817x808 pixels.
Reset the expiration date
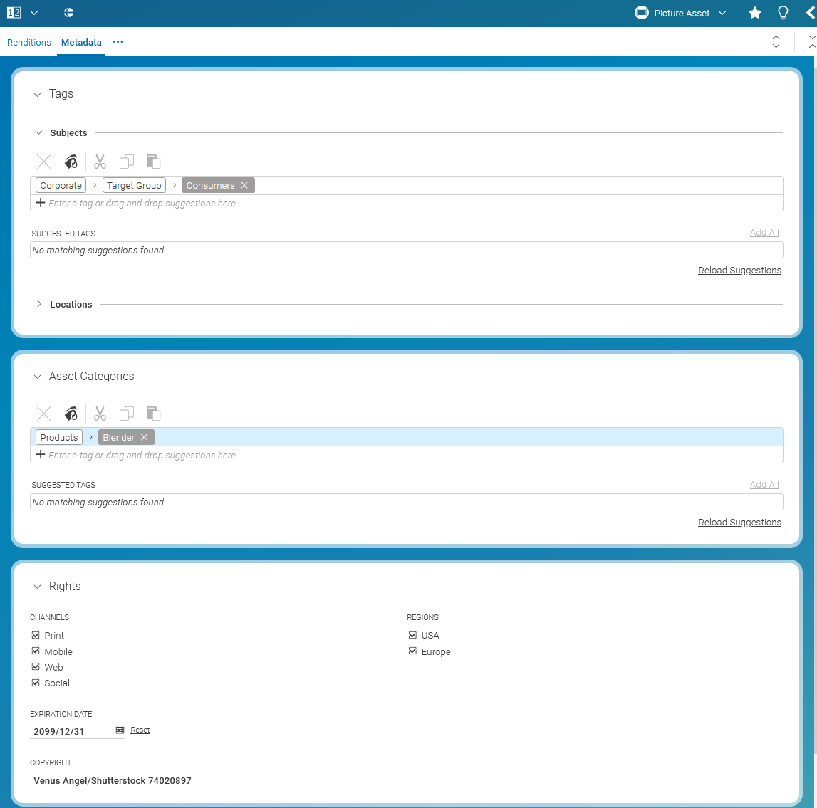click(140, 730)
